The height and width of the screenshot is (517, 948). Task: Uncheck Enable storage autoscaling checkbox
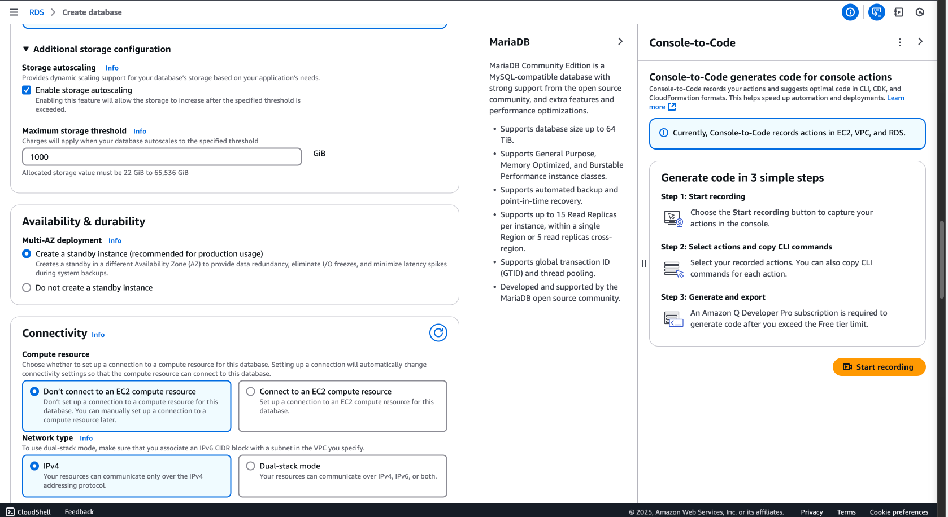coord(27,90)
